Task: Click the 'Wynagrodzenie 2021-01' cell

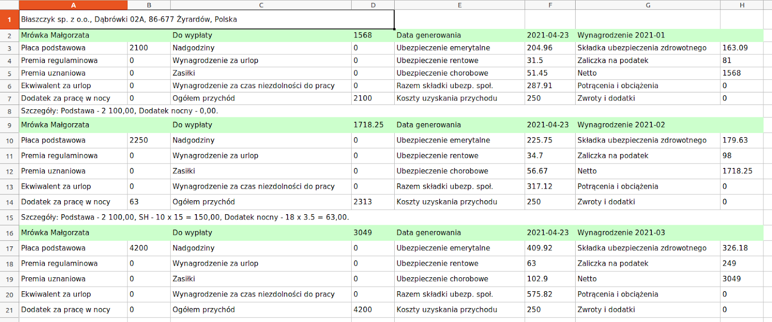Action: pyautogui.click(x=621, y=35)
